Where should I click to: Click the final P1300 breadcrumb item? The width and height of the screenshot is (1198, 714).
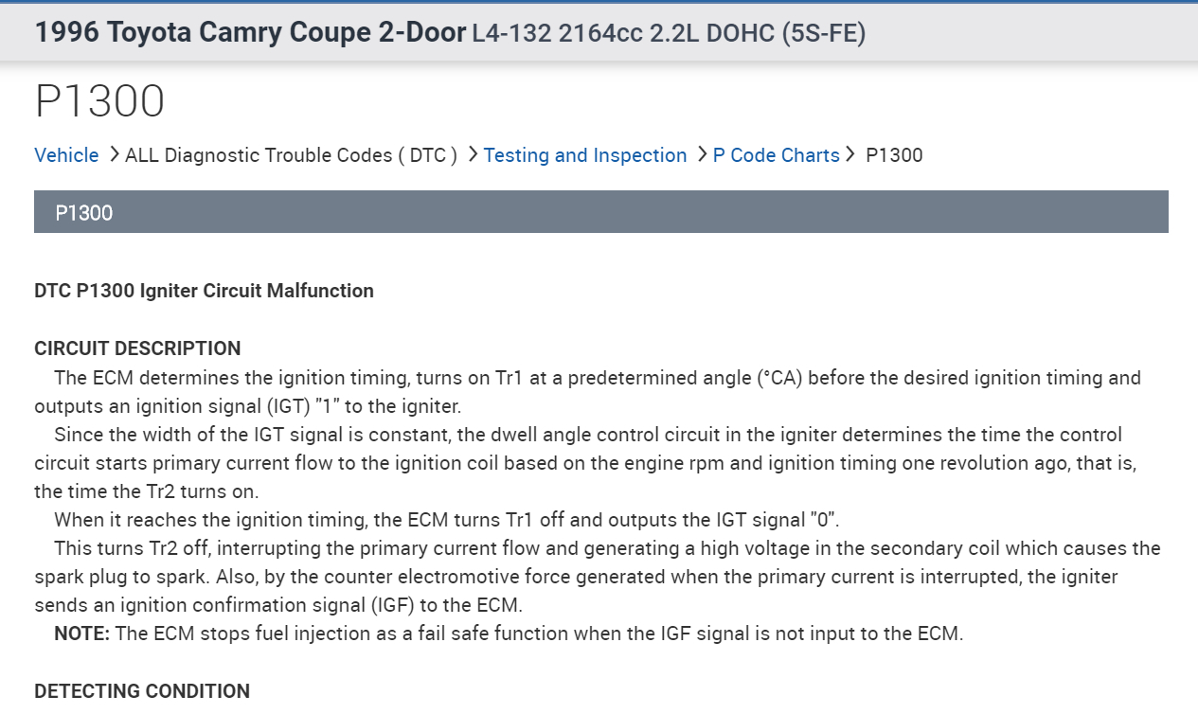(894, 155)
